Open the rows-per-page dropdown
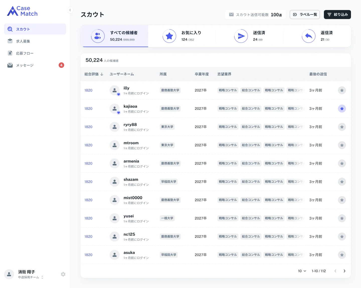Viewport: 361px width, 288px height. coord(302,271)
